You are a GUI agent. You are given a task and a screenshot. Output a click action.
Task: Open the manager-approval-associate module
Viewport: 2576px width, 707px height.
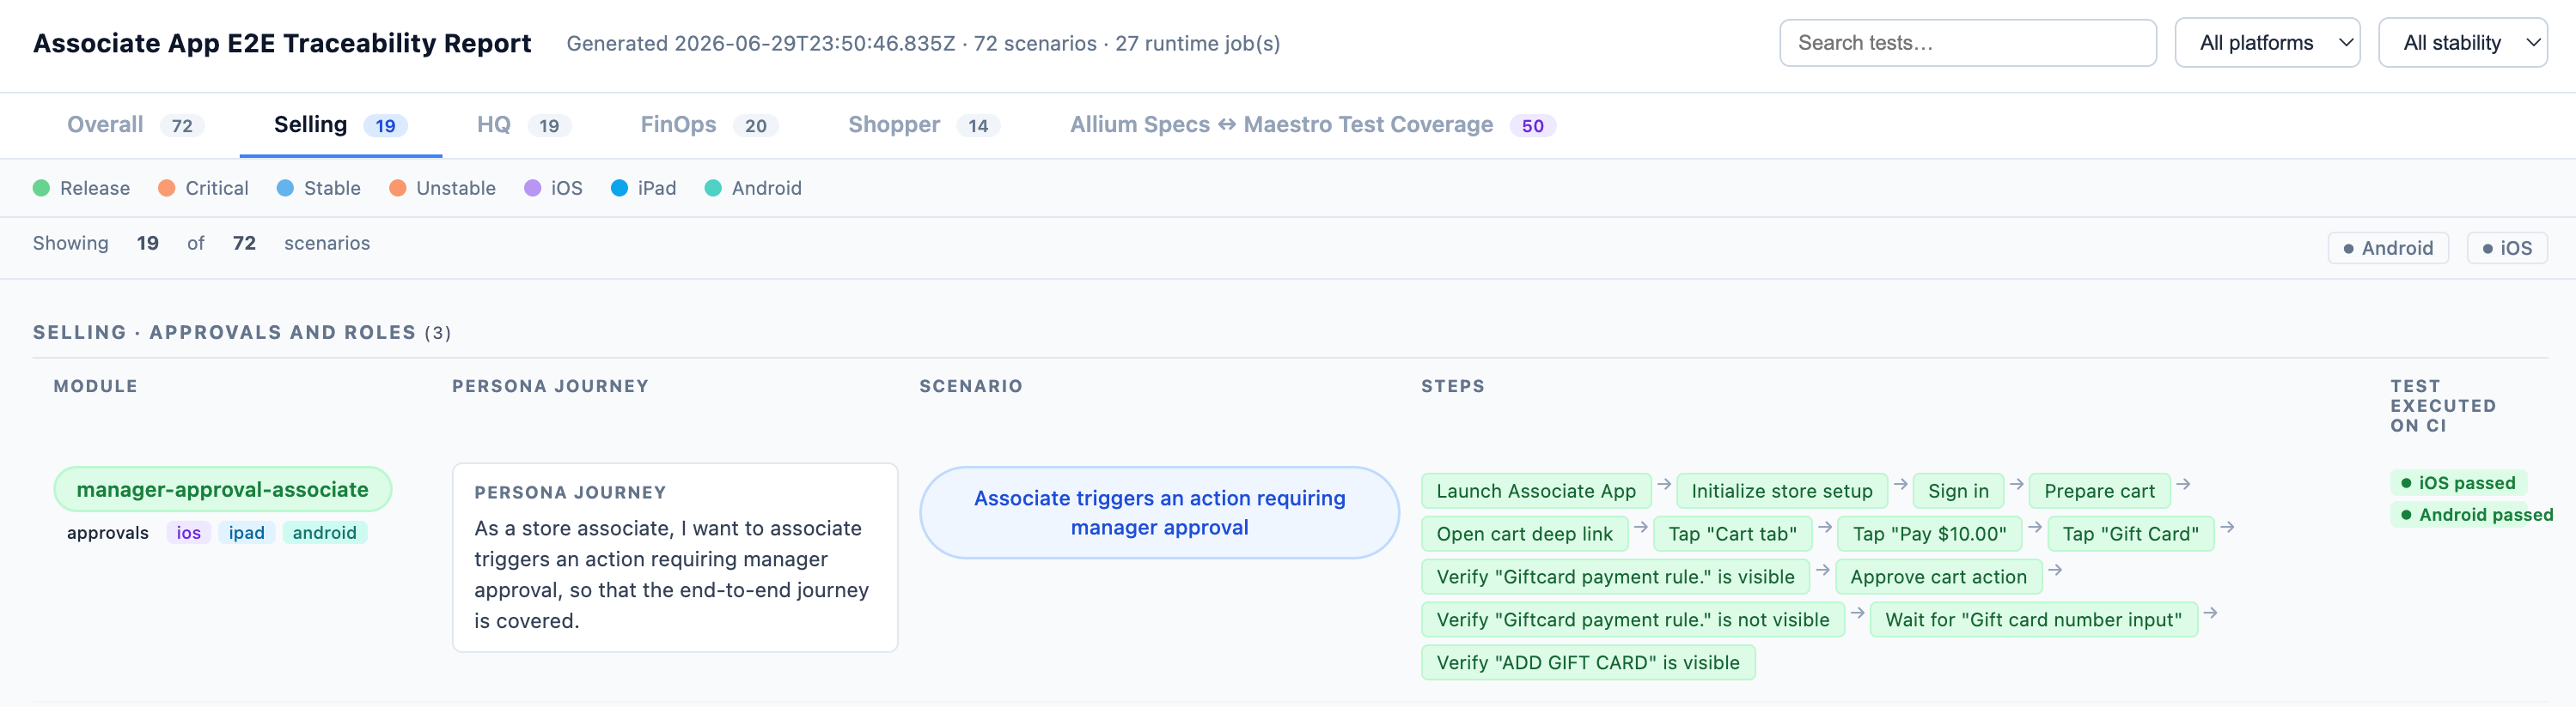[222, 489]
